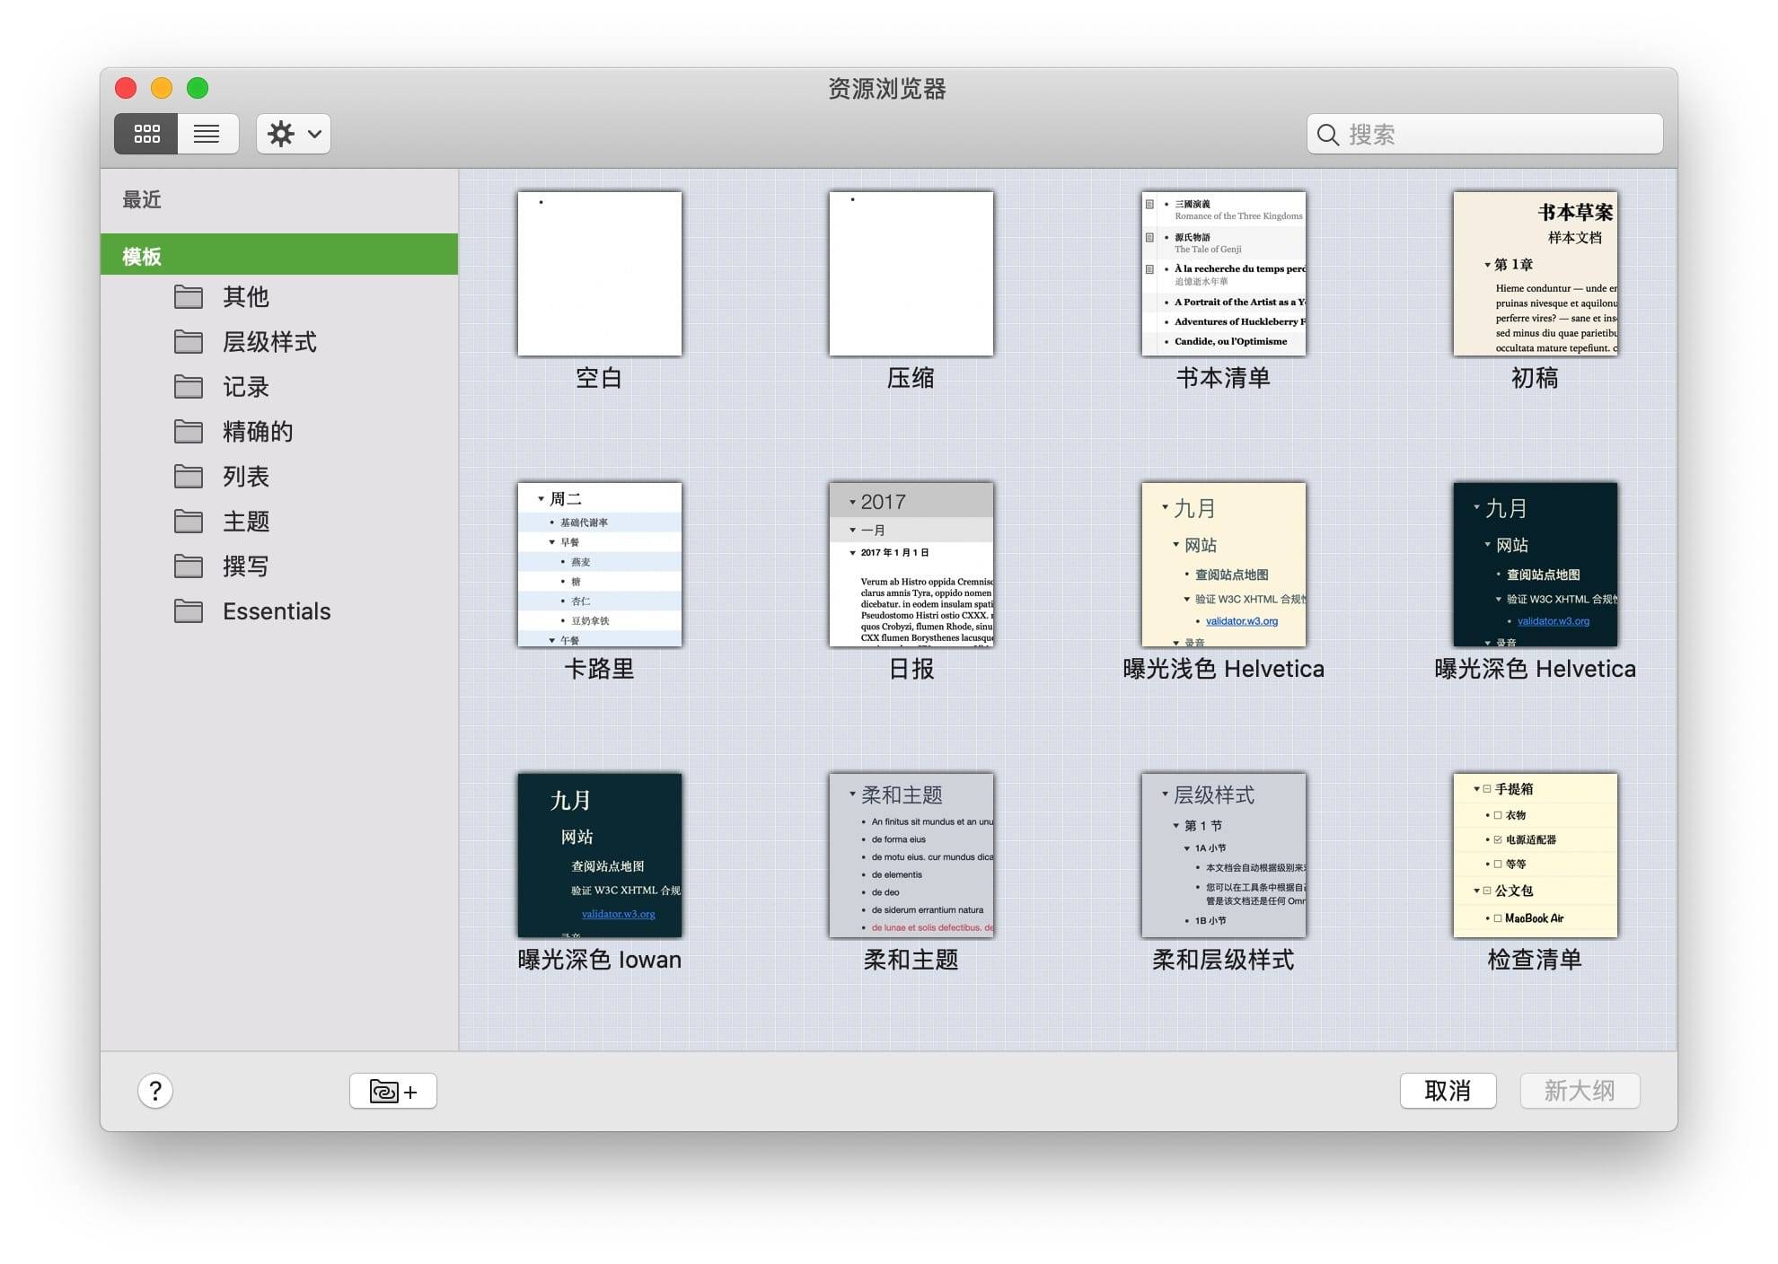This screenshot has height=1264, width=1778.
Task: Open the 其他 folder
Action: pyautogui.click(x=246, y=296)
